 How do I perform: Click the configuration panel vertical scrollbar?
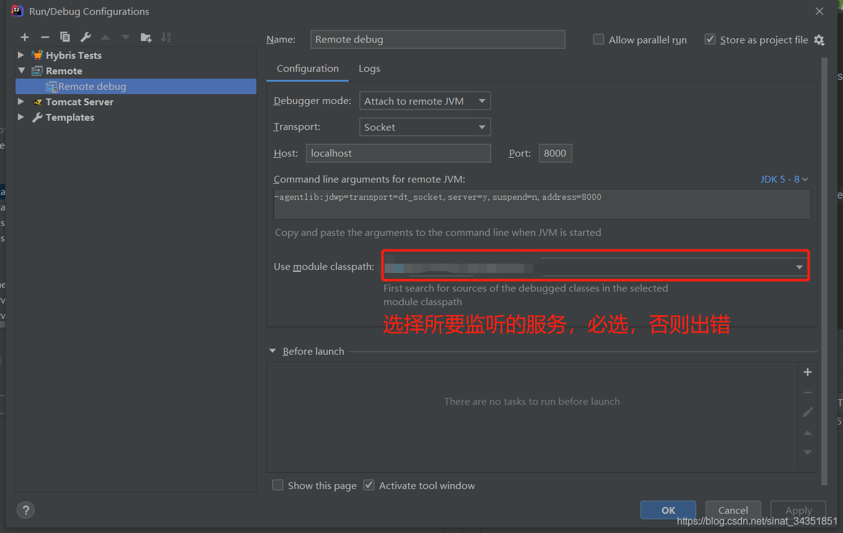[824, 271]
